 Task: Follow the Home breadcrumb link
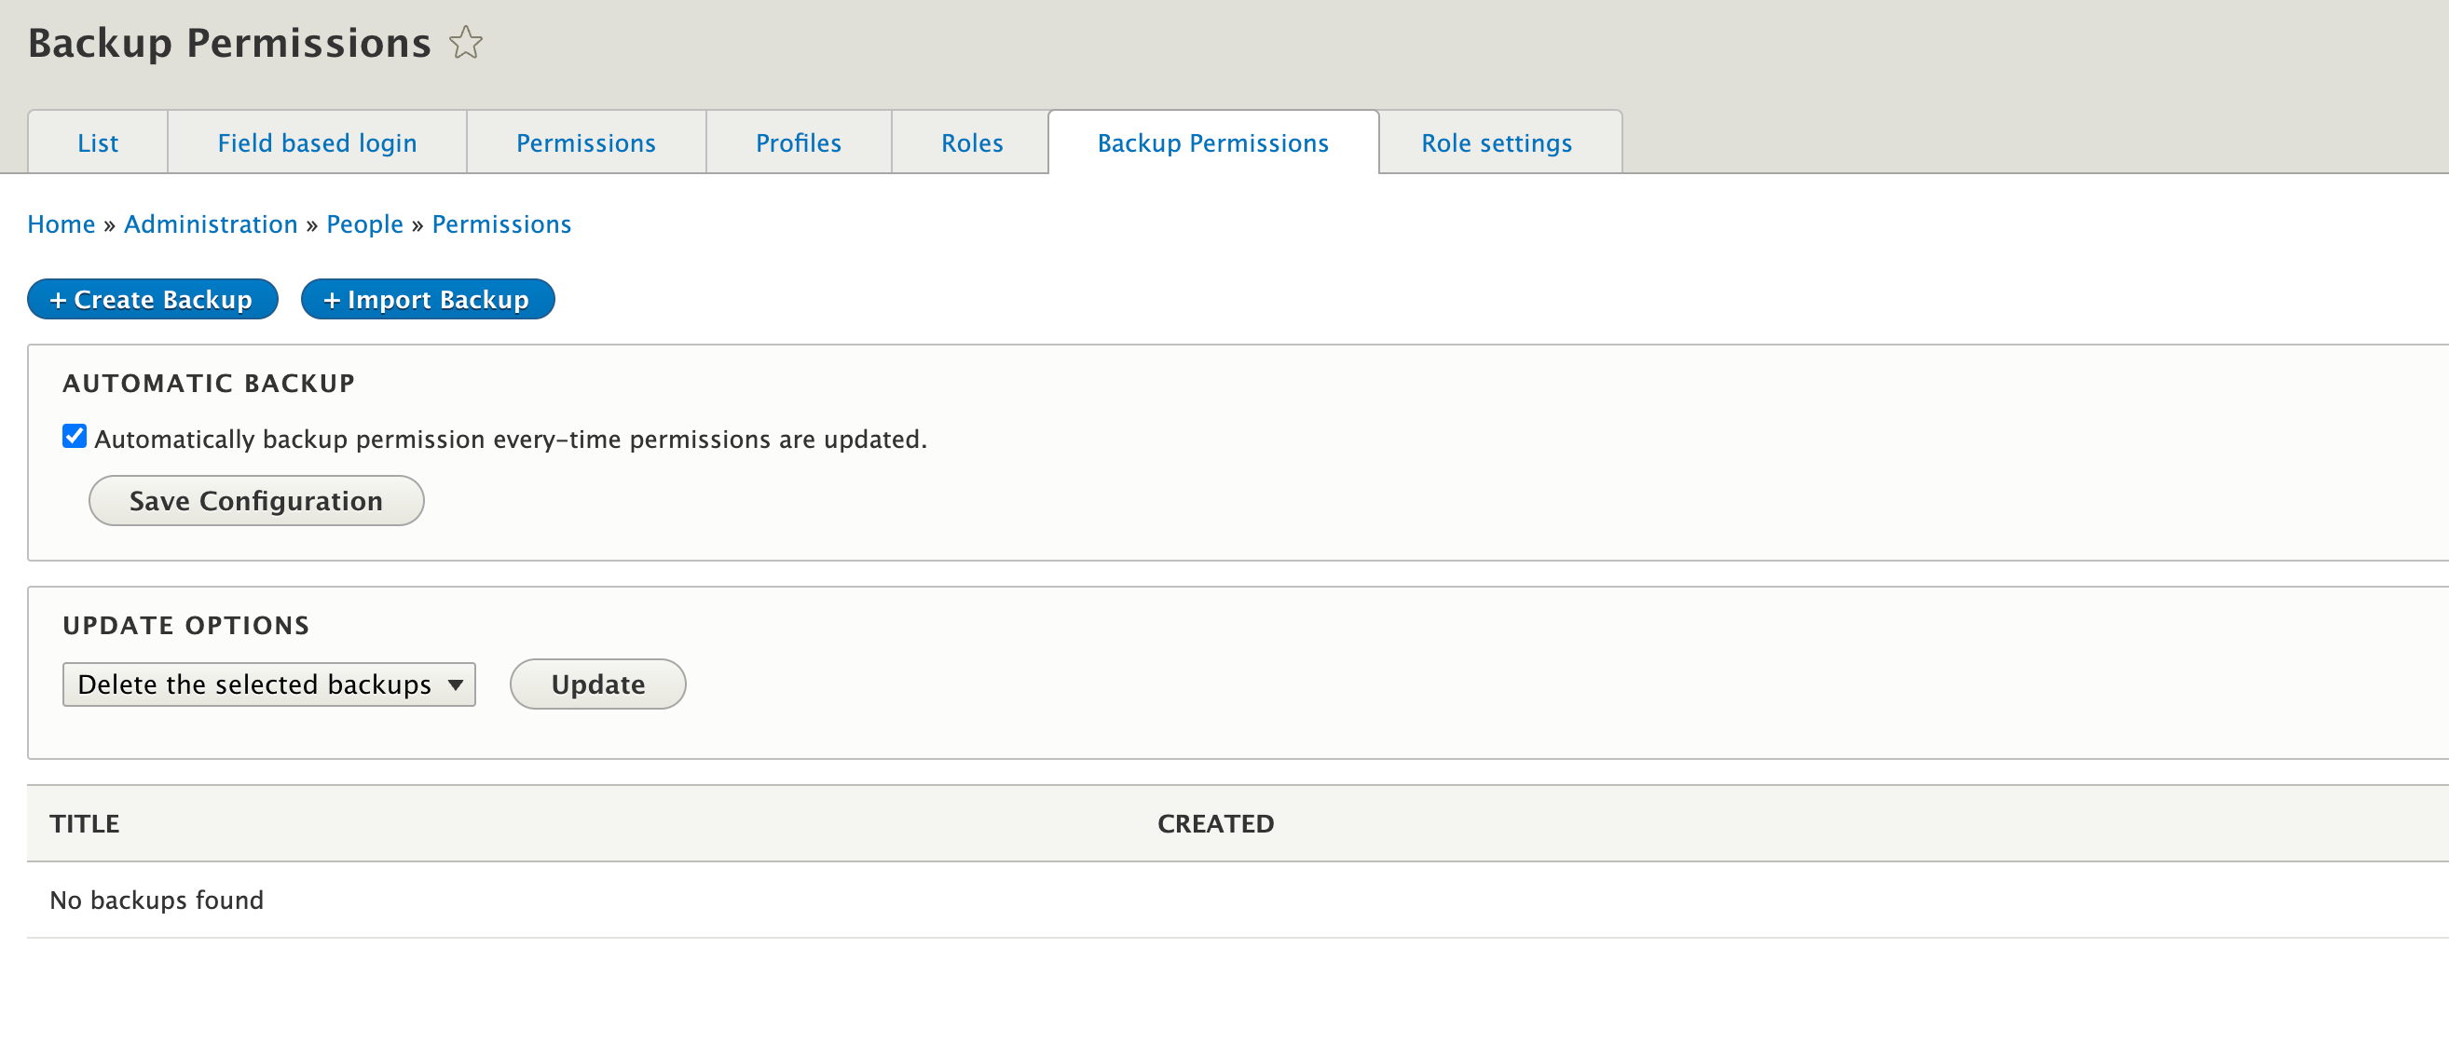pos(61,224)
